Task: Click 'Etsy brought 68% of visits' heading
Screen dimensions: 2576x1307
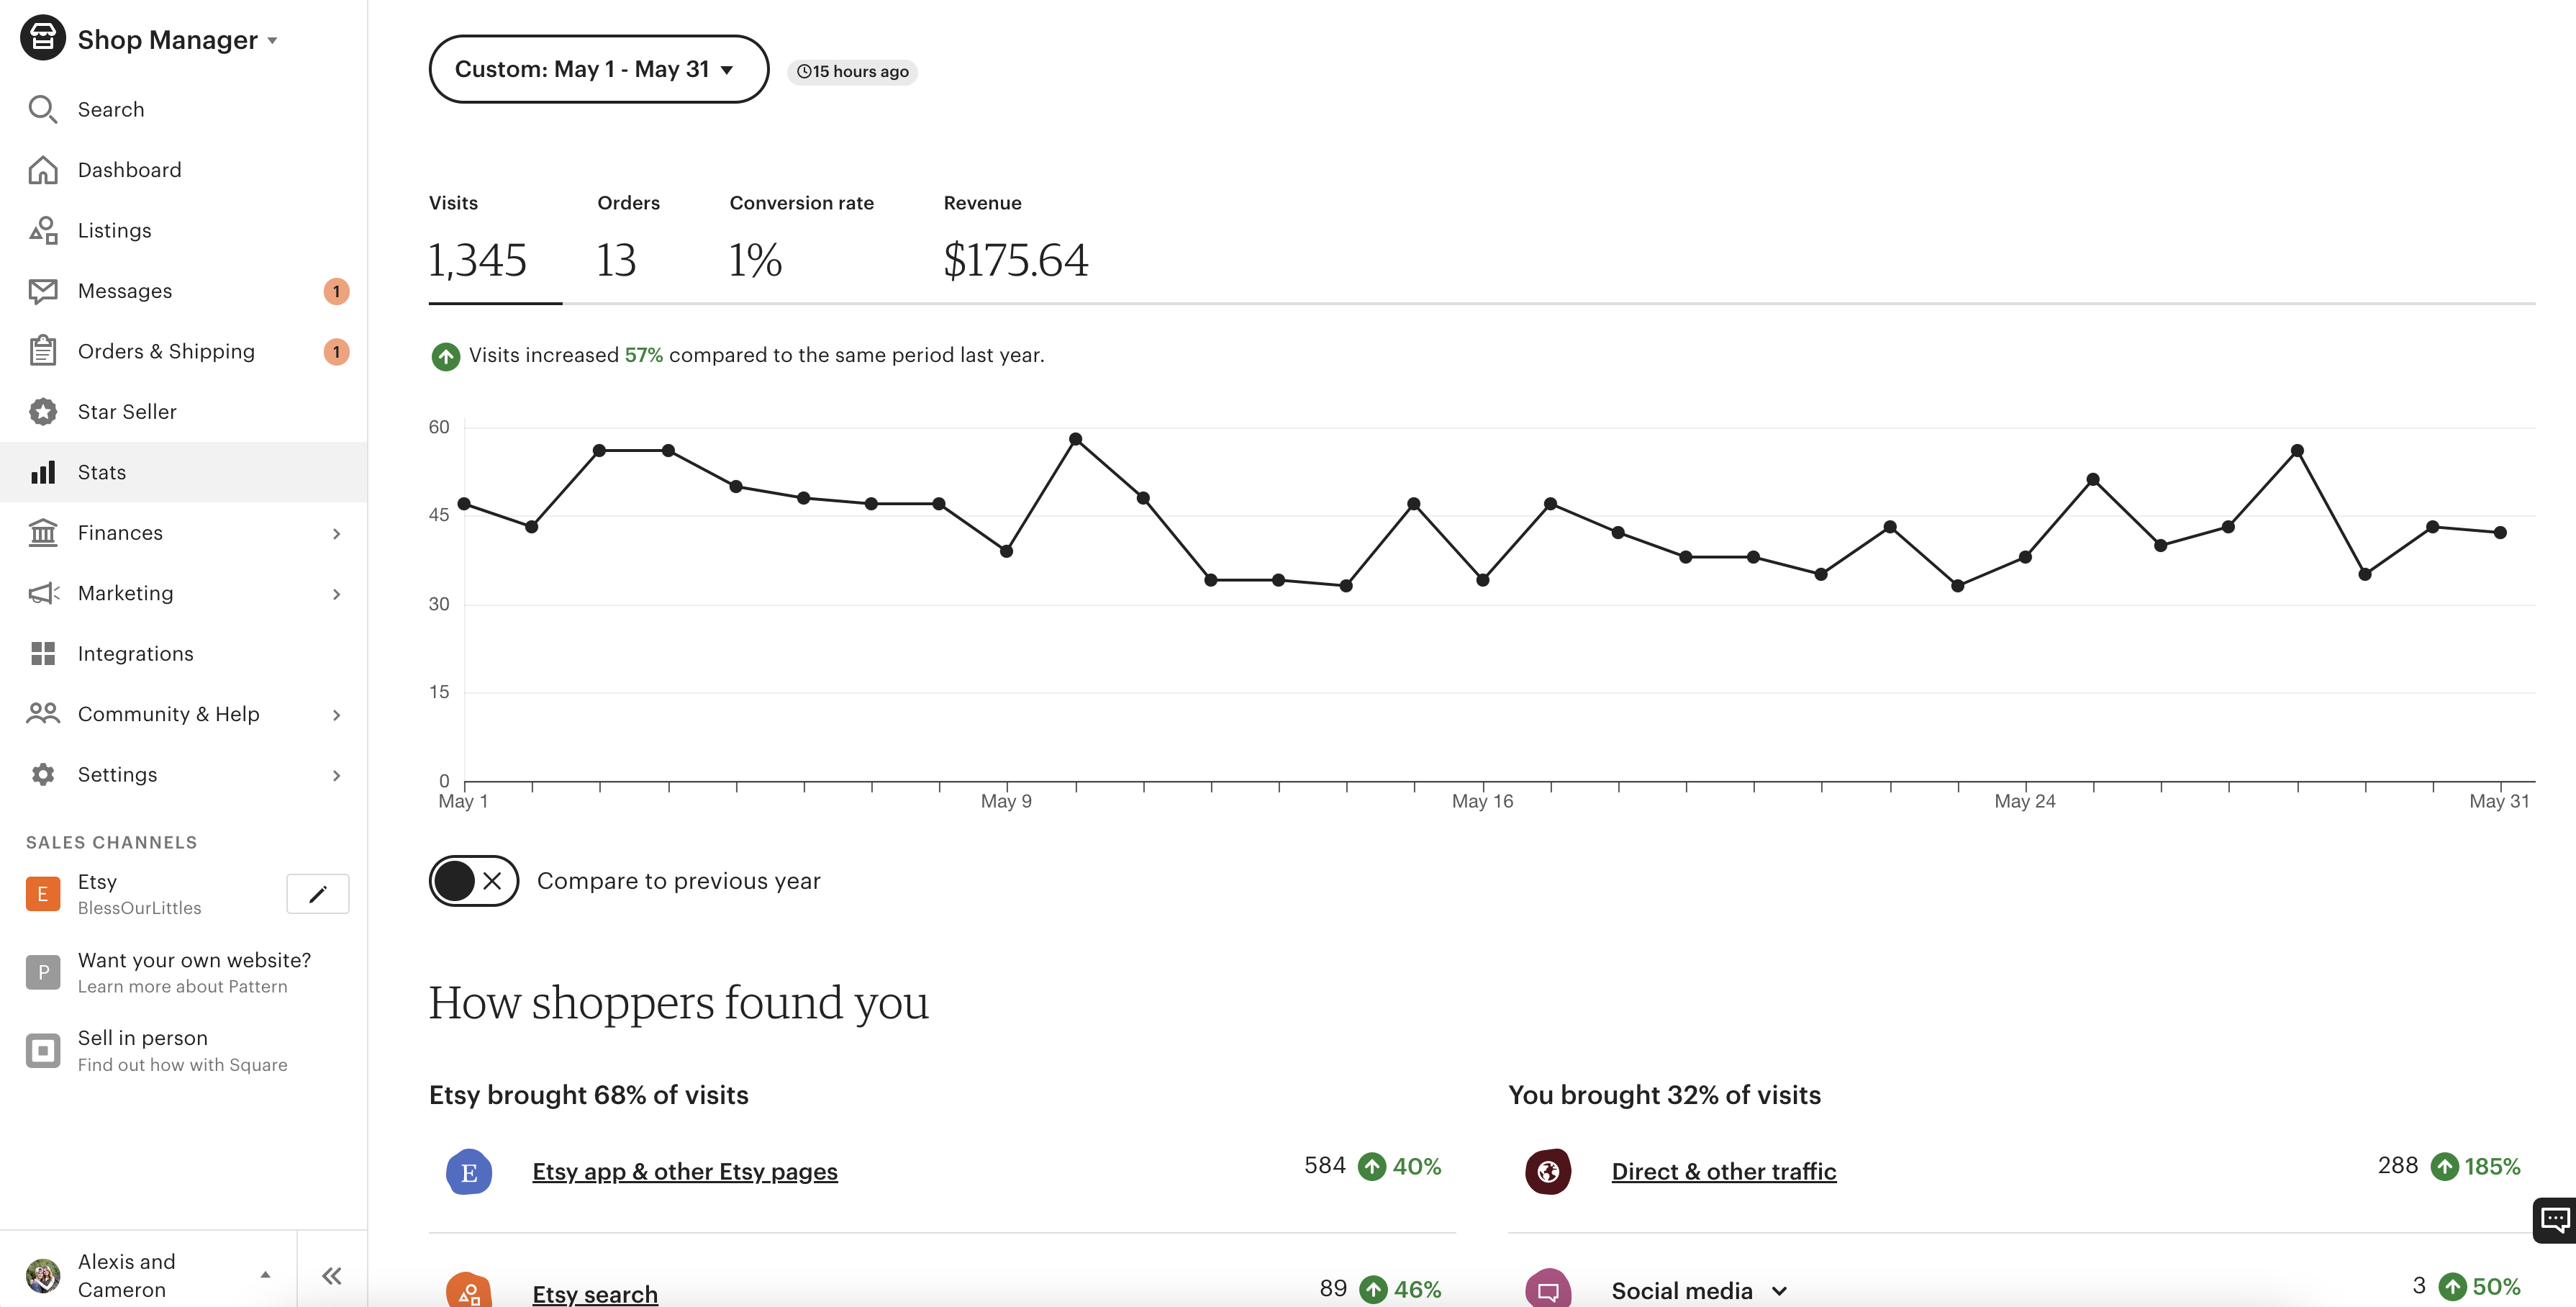Action: point(589,1095)
